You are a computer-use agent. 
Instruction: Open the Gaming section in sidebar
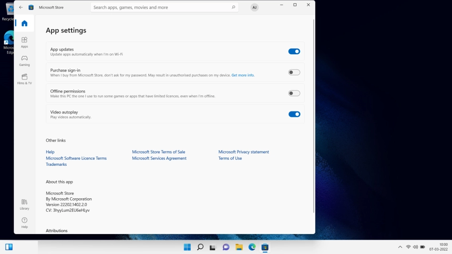pyautogui.click(x=24, y=61)
